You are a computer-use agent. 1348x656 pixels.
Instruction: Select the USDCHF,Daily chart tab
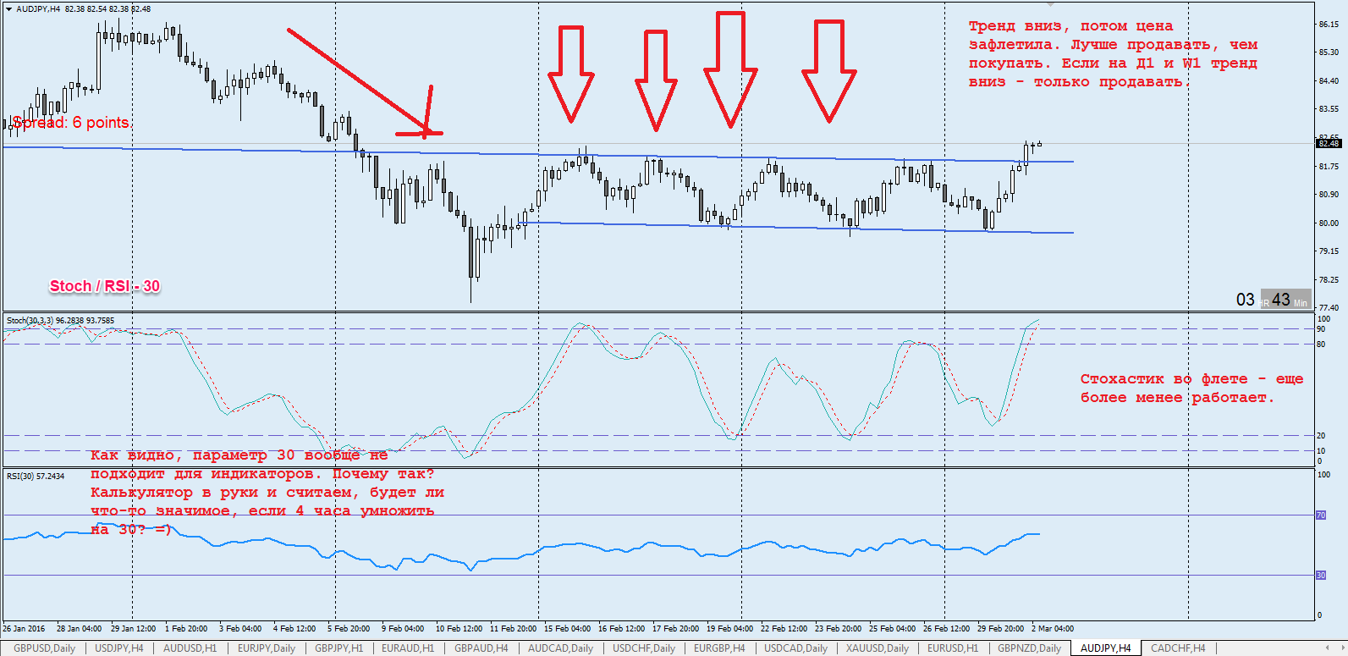pyautogui.click(x=644, y=648)
